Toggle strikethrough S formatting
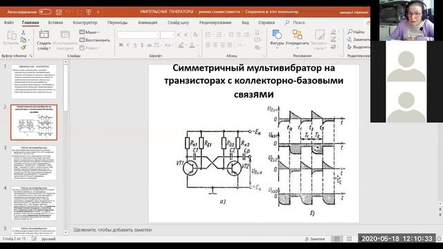Viewport: 443px width, 249px height. click(x=142, y=45)
